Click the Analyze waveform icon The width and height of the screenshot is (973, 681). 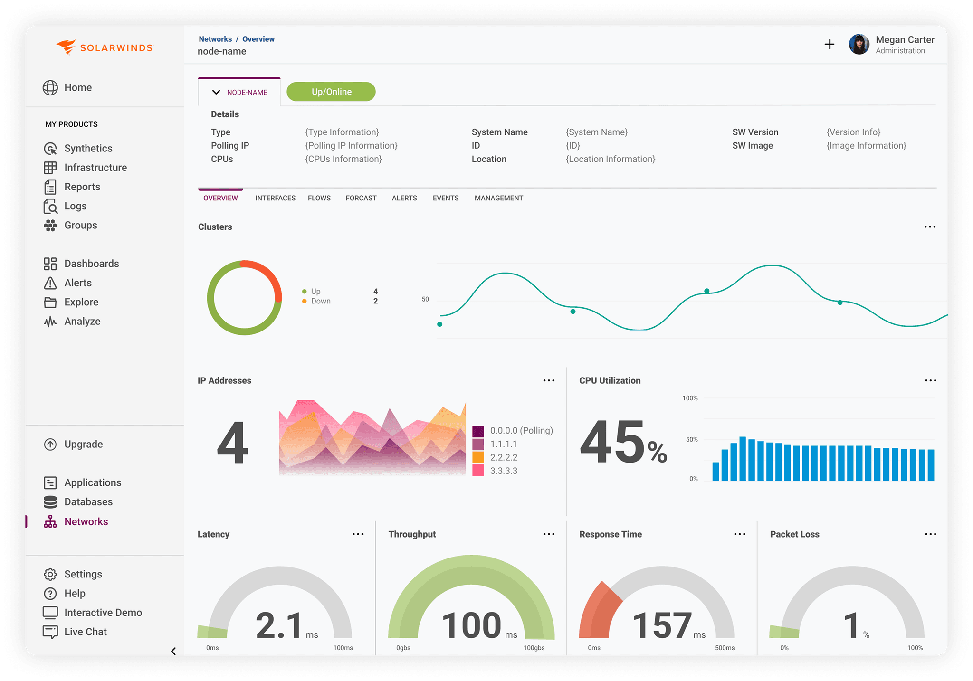[50, 321]
